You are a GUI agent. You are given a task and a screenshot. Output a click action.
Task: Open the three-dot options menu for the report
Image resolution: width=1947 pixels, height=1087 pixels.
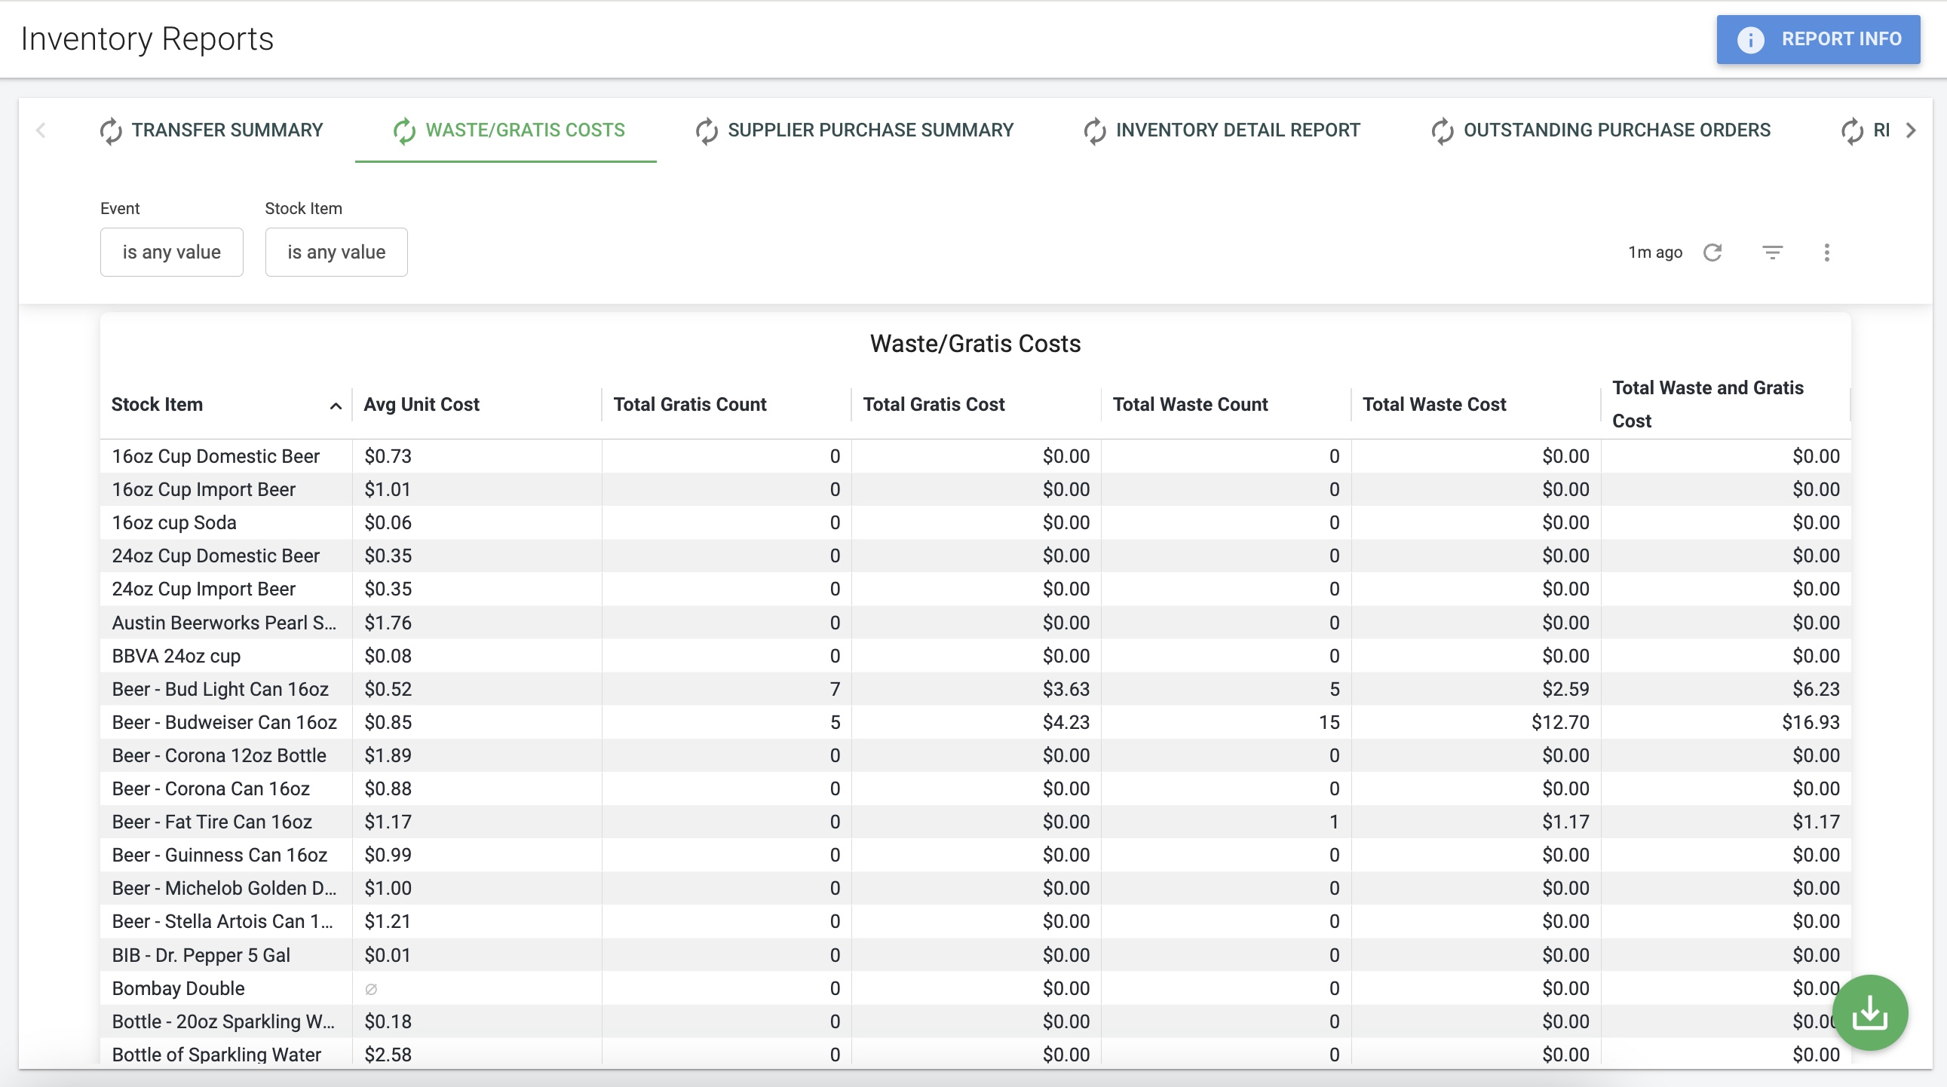(x=1828, y=253)
